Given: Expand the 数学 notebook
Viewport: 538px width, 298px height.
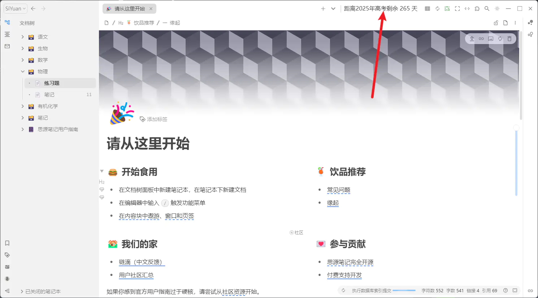Looking at the screenshot, I should (22, 60).
